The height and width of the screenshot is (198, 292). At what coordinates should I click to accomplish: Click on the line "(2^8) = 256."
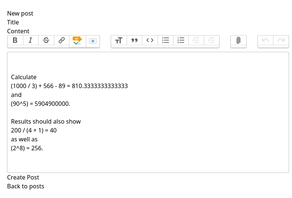click(27, 148)
